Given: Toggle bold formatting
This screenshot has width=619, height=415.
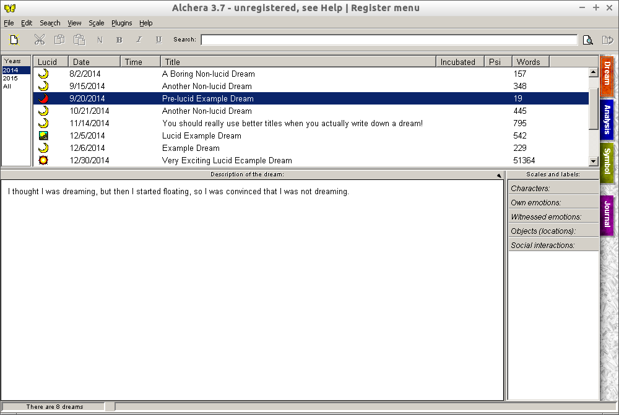Looking at the screenshot, I should point(119,40).
